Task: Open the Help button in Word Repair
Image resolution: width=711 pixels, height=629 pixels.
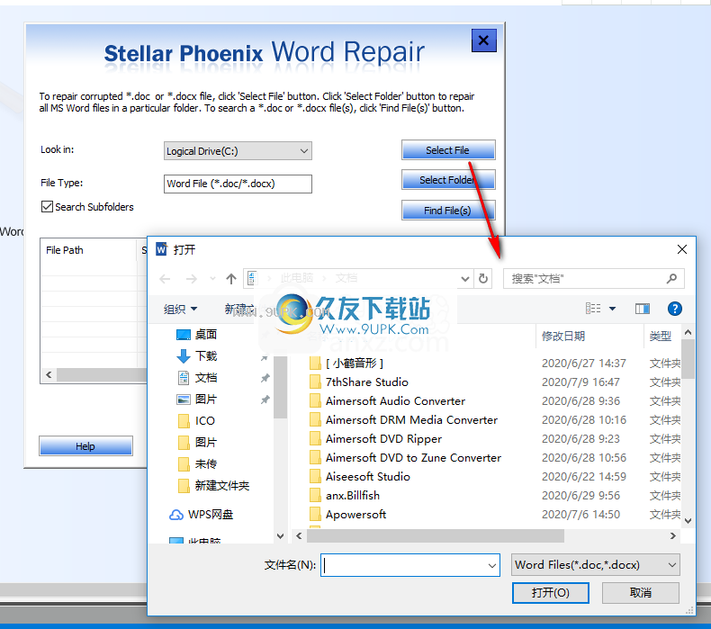Action: point(85,446)
